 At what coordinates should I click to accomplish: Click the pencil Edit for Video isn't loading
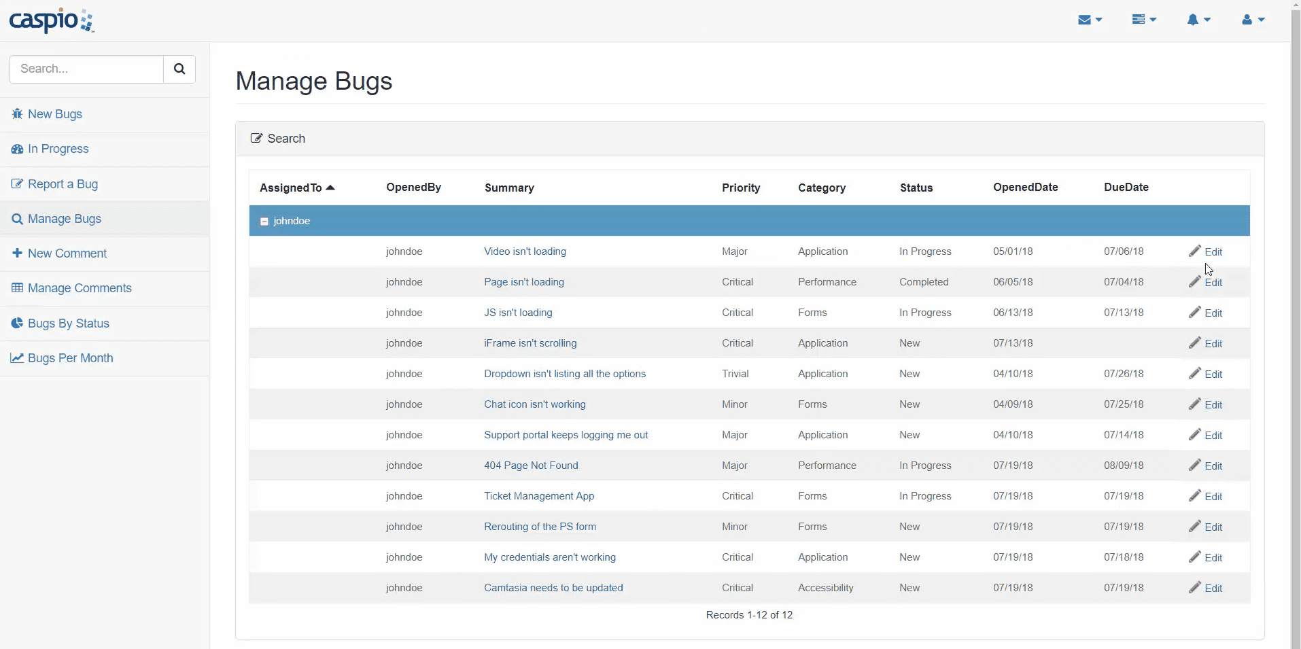tap(1205, 251)
